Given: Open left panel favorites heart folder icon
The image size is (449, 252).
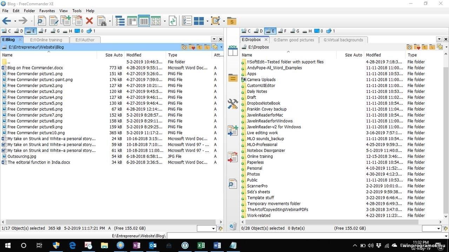Looking at the screenshot, I should coord(192,47).
